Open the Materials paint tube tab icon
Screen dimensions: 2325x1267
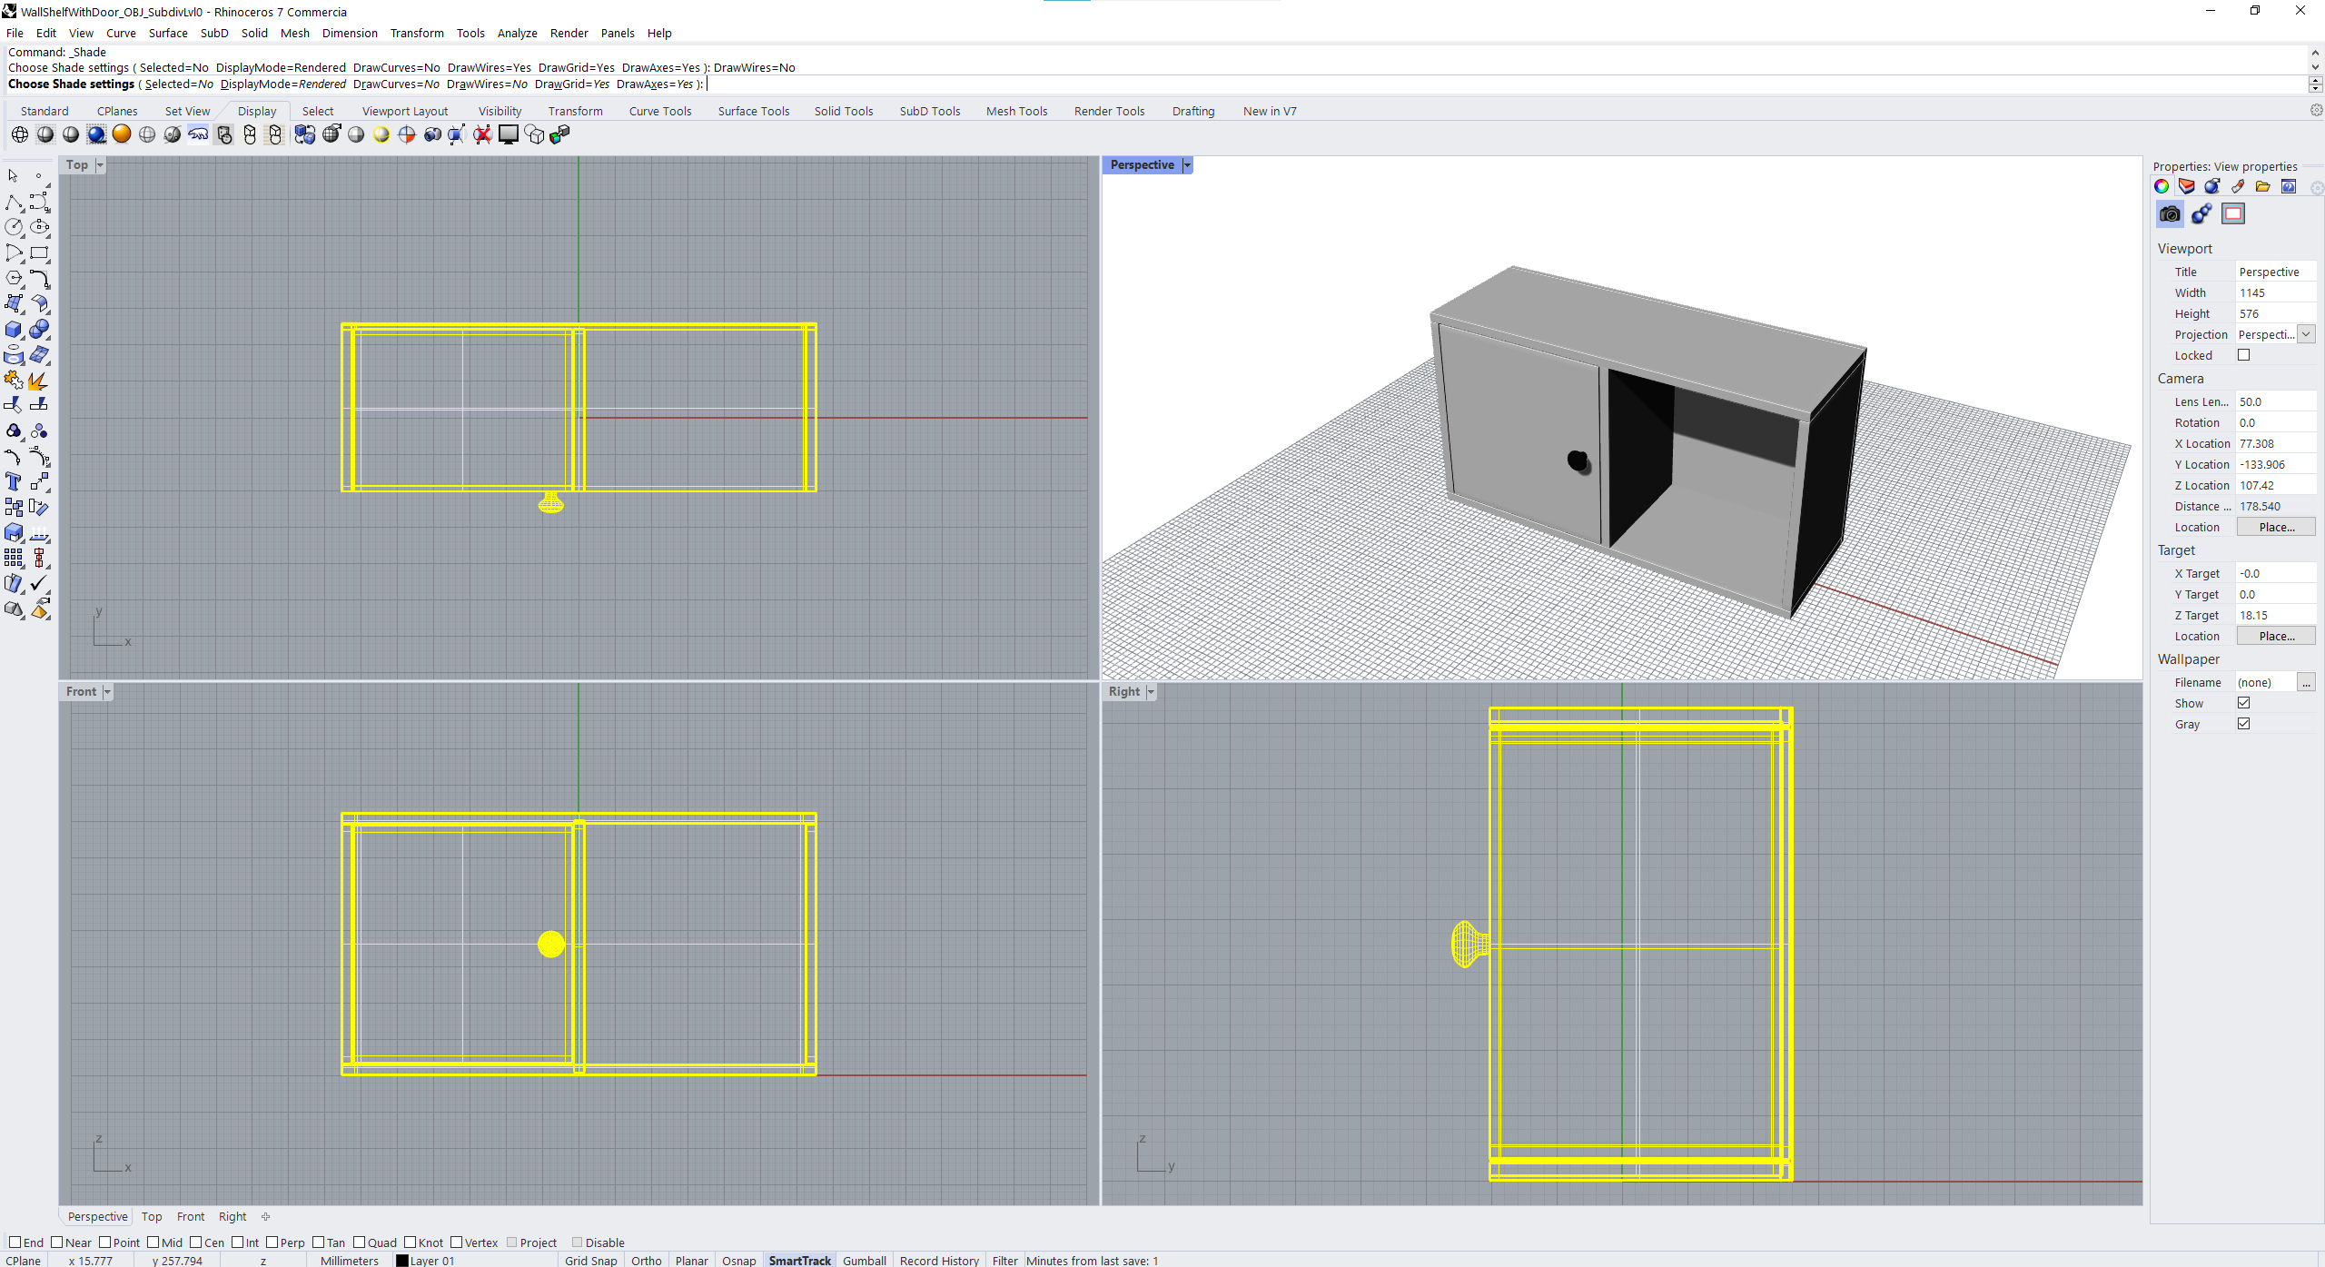[2238, 187]
